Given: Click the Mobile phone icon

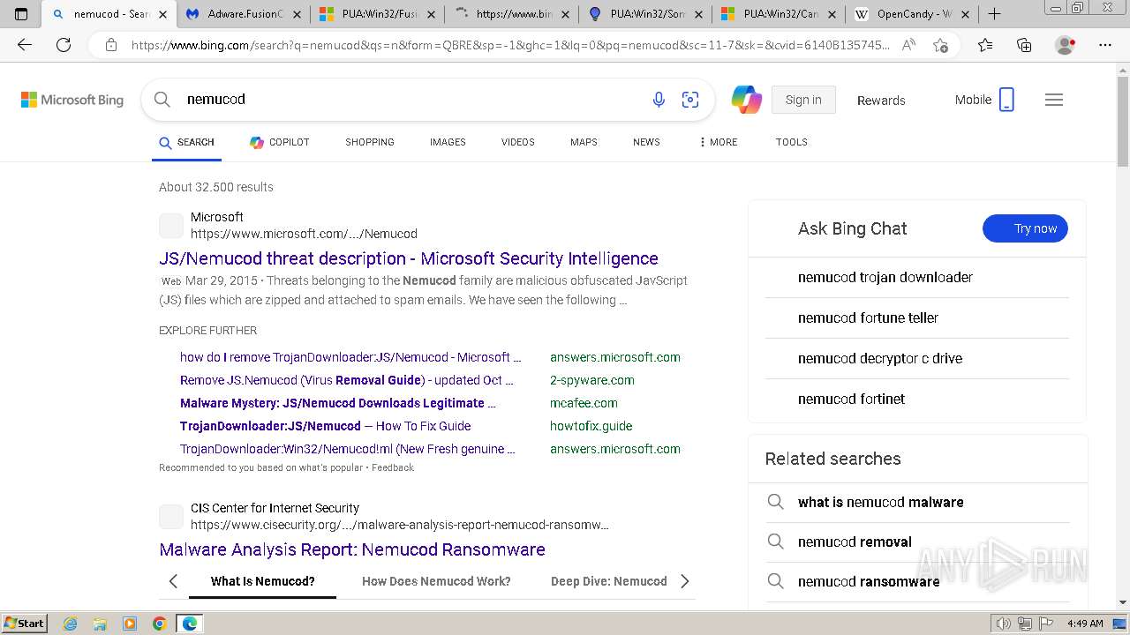Looking at the screenshot, I should [1006, 100].
